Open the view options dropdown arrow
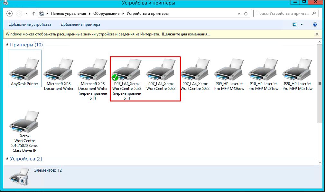The width and height of the screenshot is (325, 192). [x=302, y=24]
